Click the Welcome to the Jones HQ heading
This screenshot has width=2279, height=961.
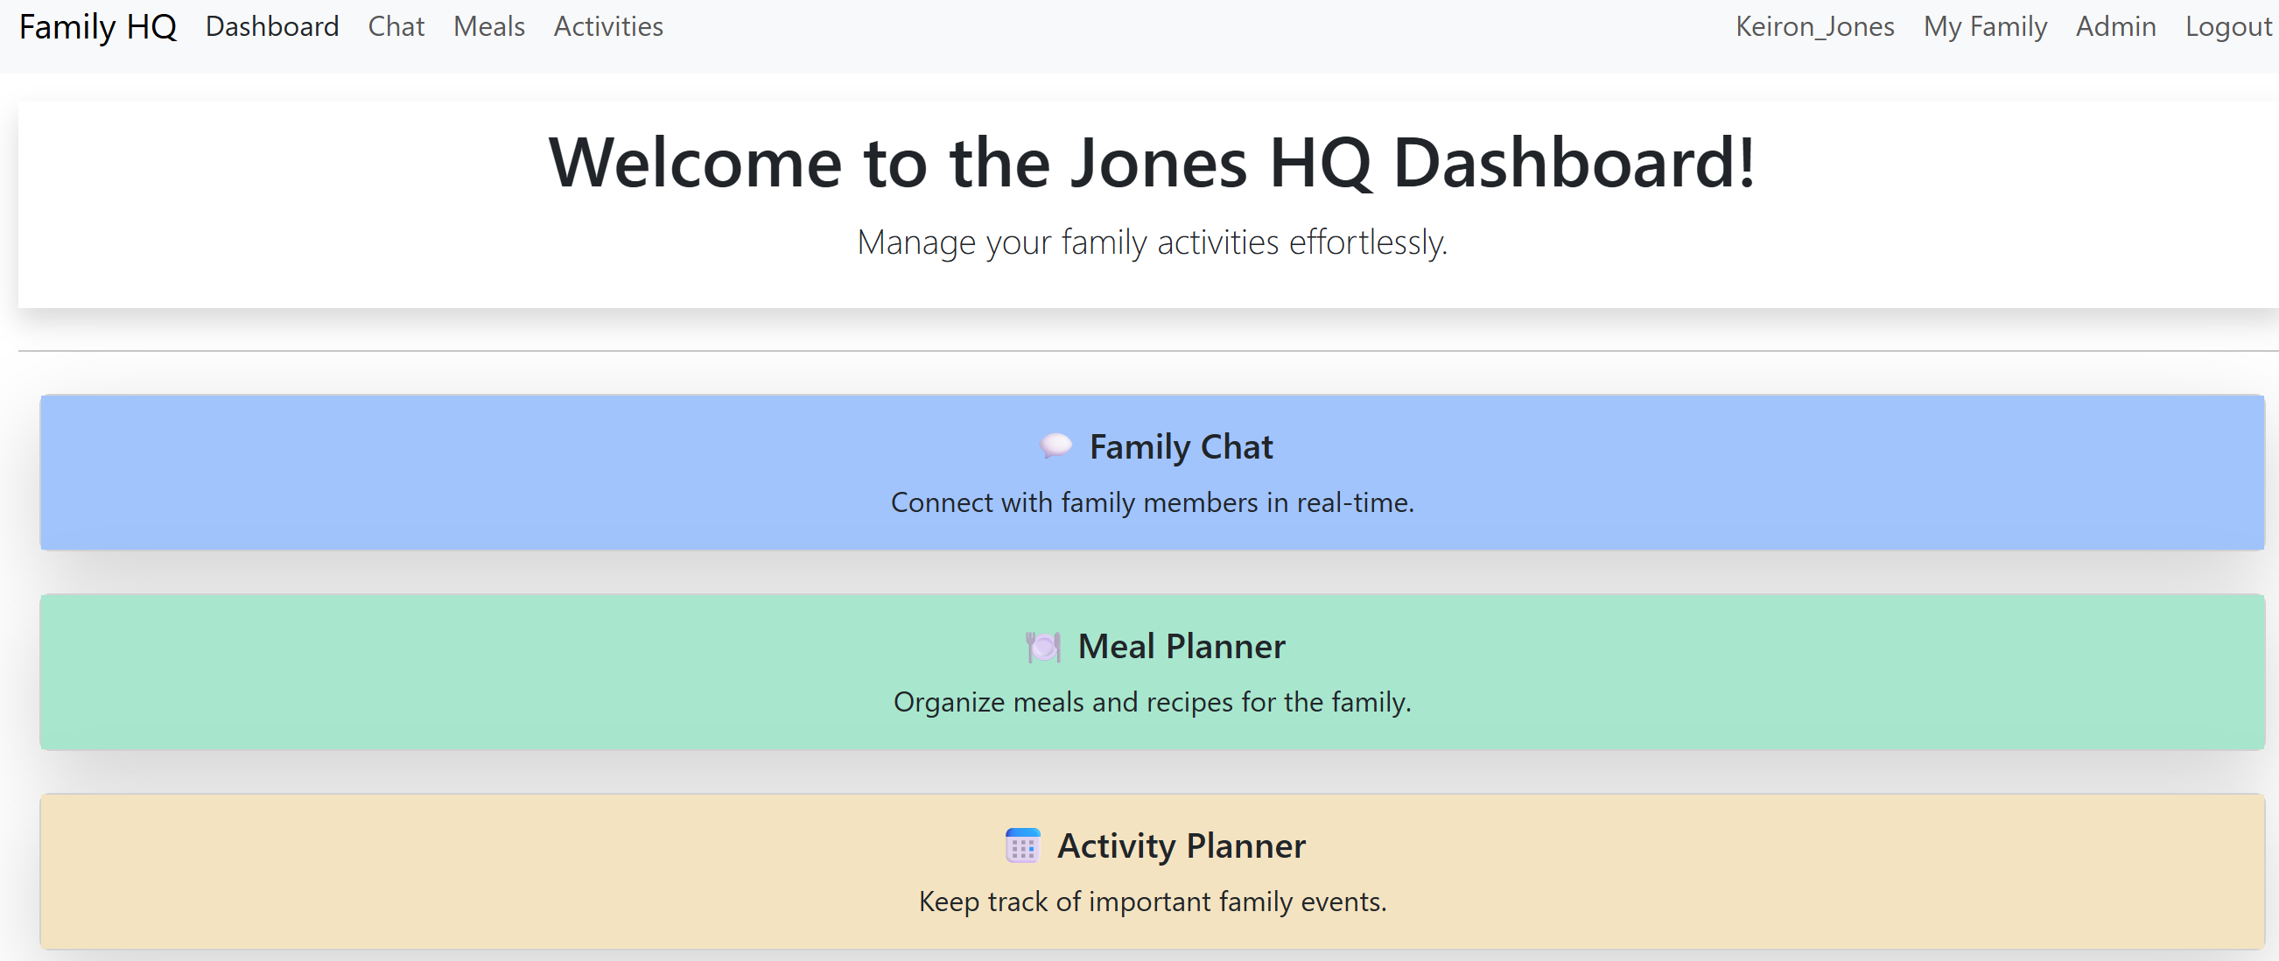point(1152,164)
